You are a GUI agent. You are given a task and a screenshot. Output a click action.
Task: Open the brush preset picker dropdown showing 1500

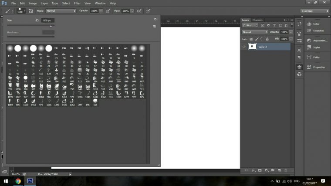click(x=21, y=11)
